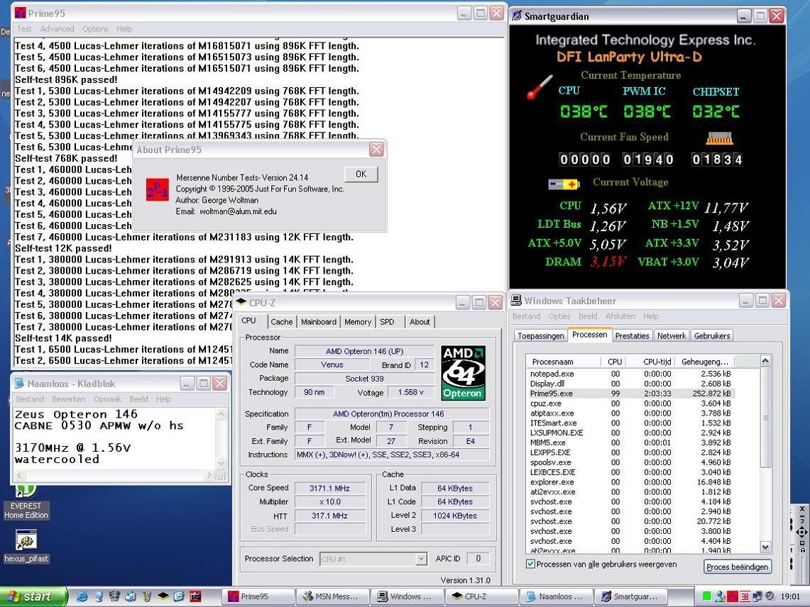Screen dimensions: 810x607
Task: Open the Opties menu in Windows Taakbeheer
Action: click(559, 316)
